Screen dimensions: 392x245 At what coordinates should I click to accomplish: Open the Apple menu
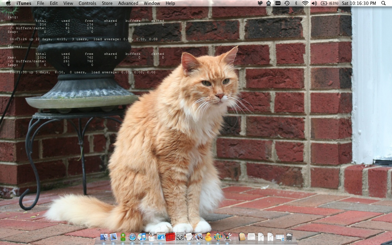pyautogui.click(x=8, y=3)
